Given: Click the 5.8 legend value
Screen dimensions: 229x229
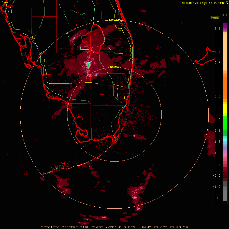Looking at the screenshot, I should pos(218,85).
